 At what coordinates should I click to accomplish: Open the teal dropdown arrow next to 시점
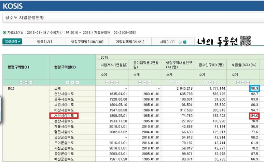(x=185, y=42)
